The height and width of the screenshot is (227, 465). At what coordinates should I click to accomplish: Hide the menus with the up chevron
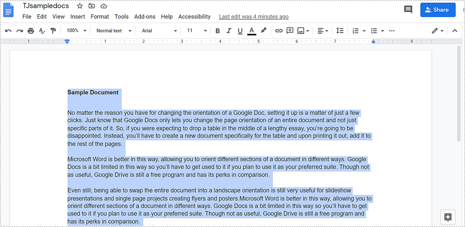click(x=455, y=30)
